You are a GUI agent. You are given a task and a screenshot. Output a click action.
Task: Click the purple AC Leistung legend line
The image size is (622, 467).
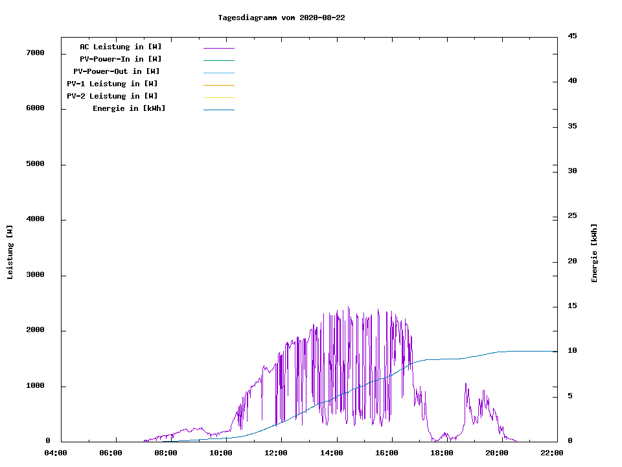point(218,48)
